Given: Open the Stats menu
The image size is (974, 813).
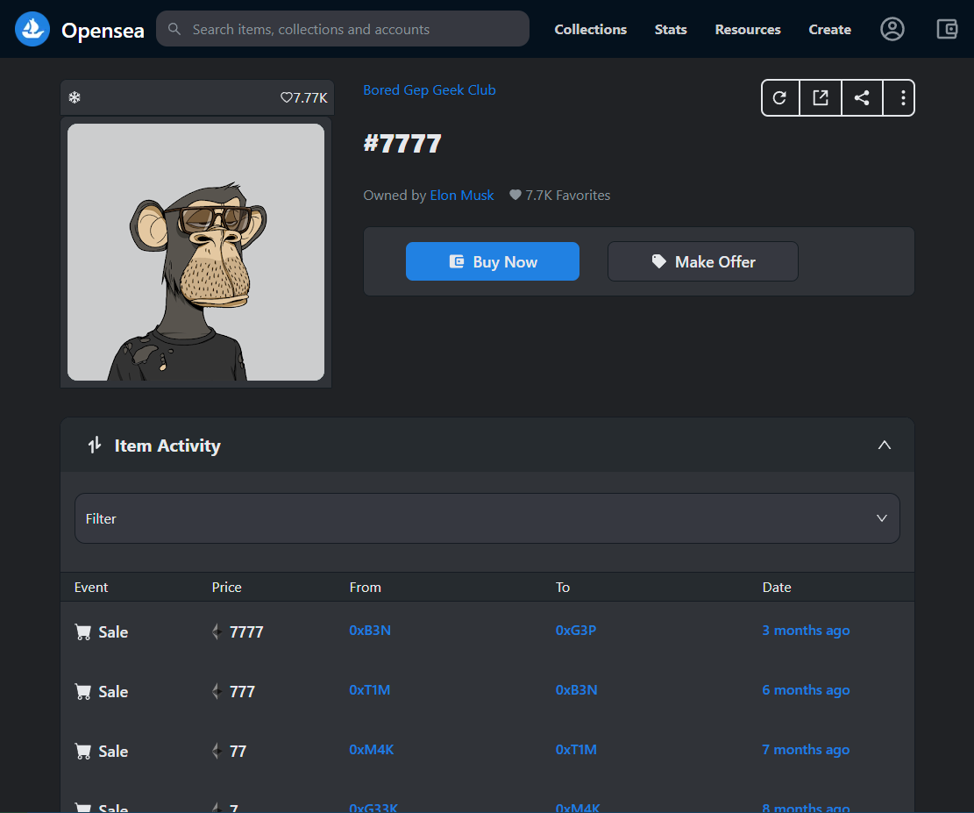Looking at the screenshot, I should coord(671,29).
